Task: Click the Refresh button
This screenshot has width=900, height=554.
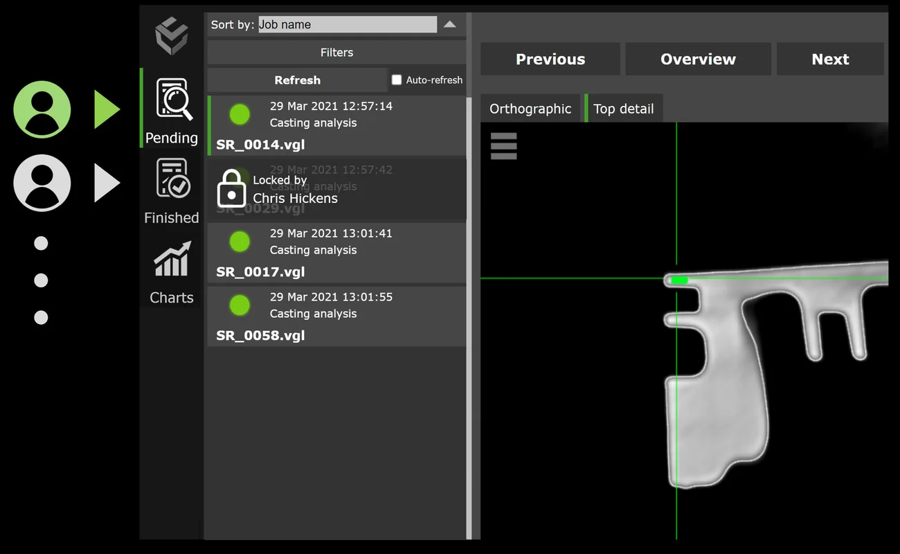Action: [297, 80]
